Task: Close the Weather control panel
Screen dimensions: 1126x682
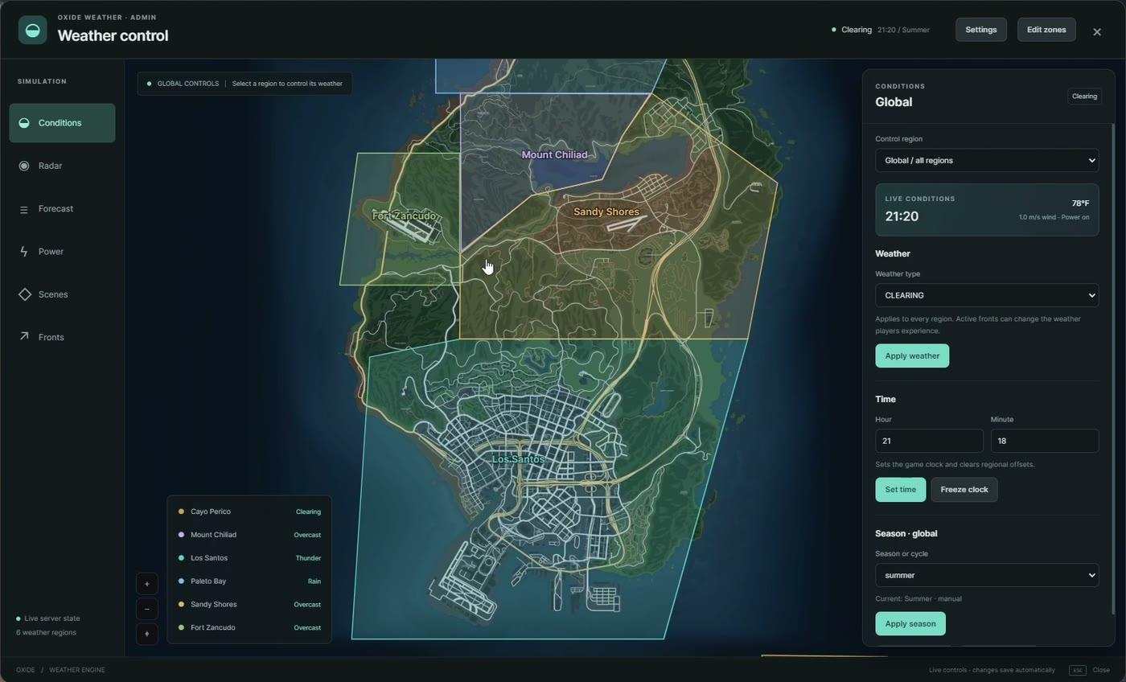Action: pyautogui.click(x=1097, y=31)
